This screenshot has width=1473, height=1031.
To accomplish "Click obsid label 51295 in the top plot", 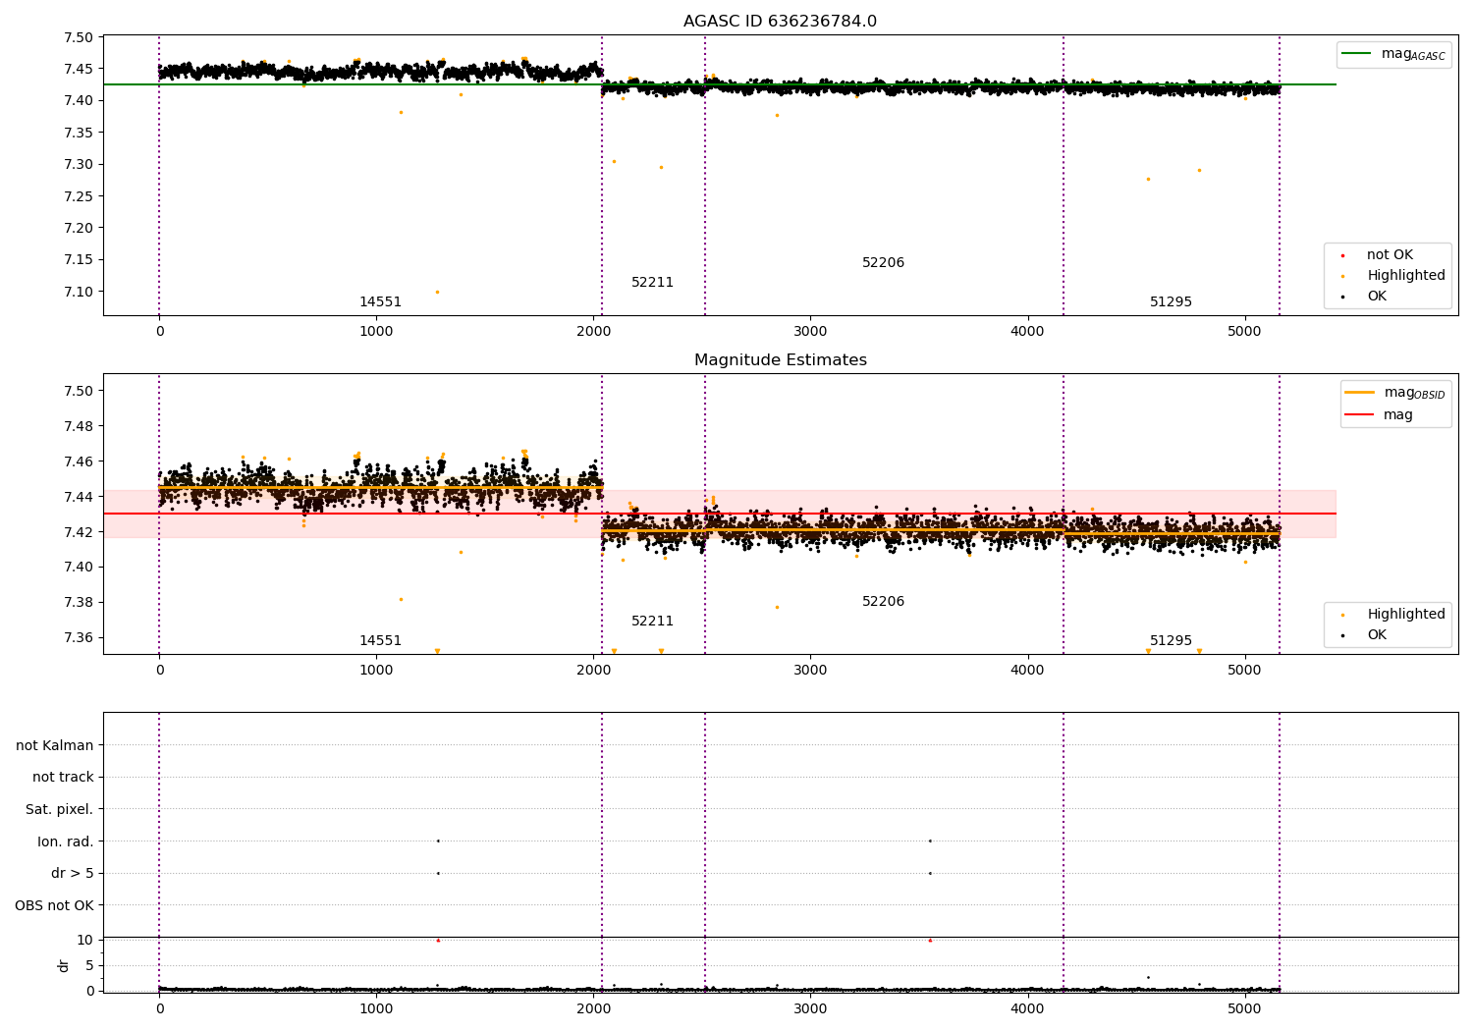I will [1171, 302].
